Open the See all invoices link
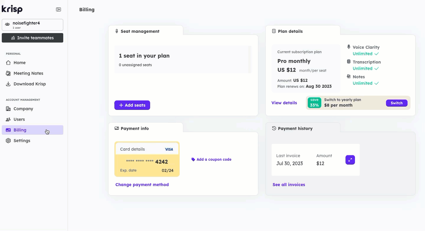Image resolution: width=425 pixels, height=231 pixels. click(289, 185)
